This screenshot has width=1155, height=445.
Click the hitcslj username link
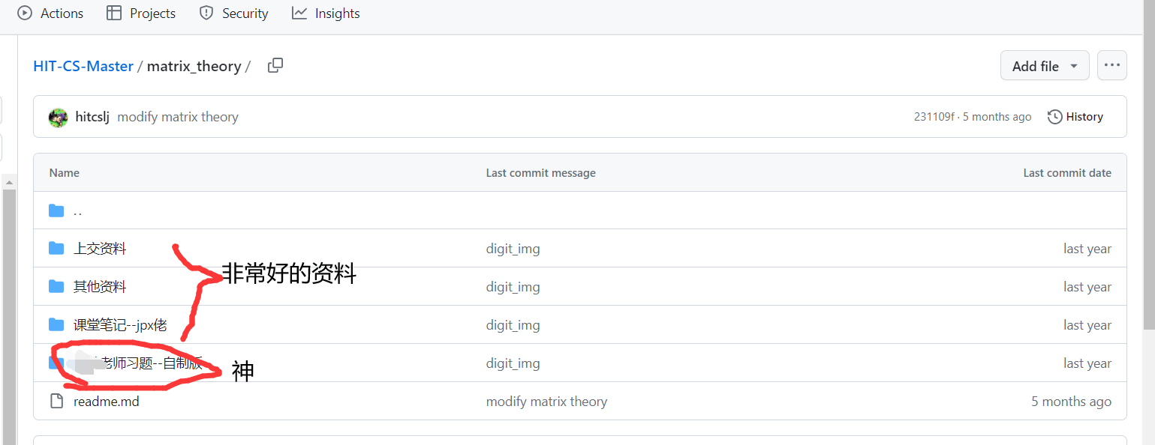coord(92,117)
